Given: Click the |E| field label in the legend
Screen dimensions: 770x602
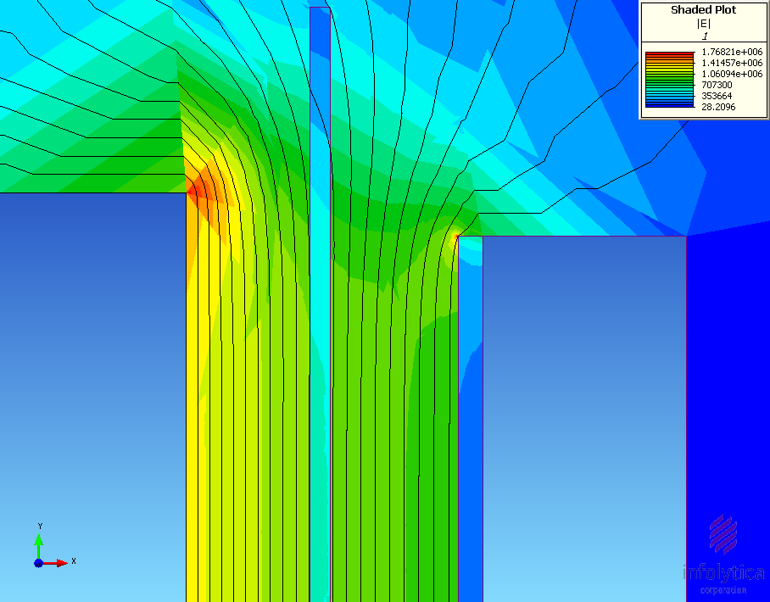Looking at the screenshot, I should [x=703, y=24].
